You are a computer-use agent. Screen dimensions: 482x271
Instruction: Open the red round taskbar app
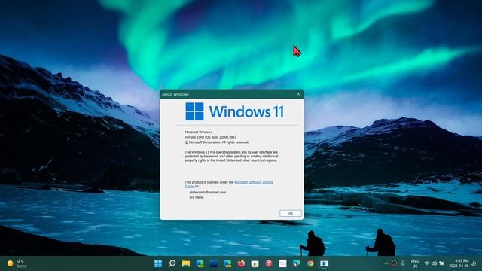[269, 263]
